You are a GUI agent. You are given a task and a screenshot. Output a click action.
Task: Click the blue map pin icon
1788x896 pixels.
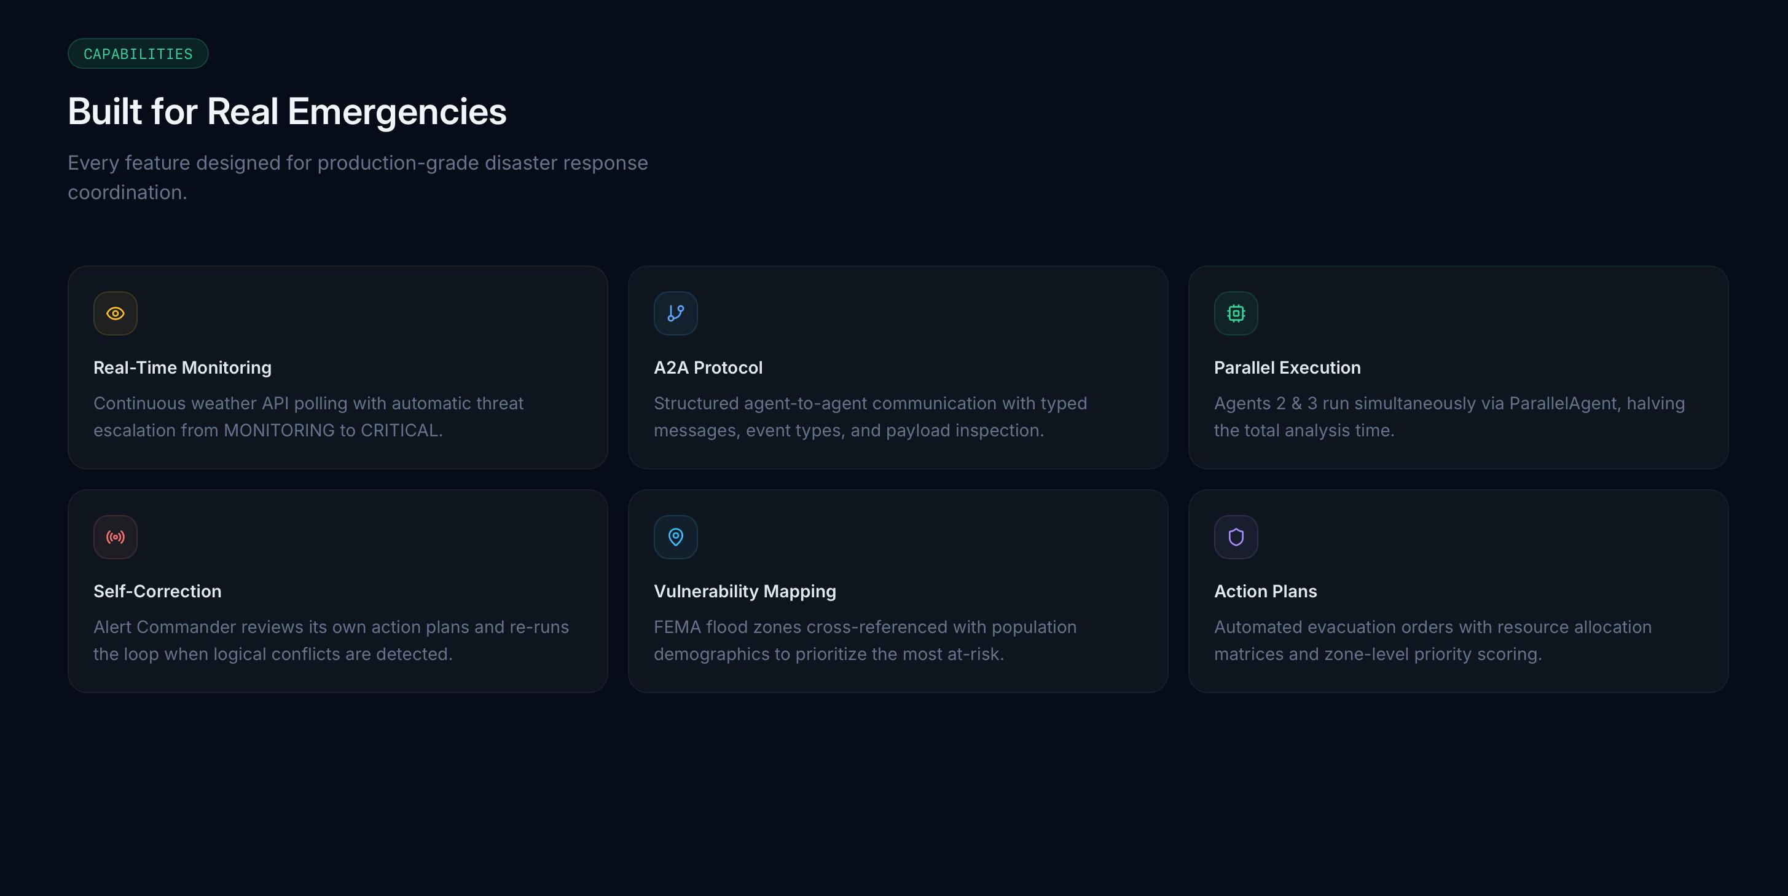[675, 536]
